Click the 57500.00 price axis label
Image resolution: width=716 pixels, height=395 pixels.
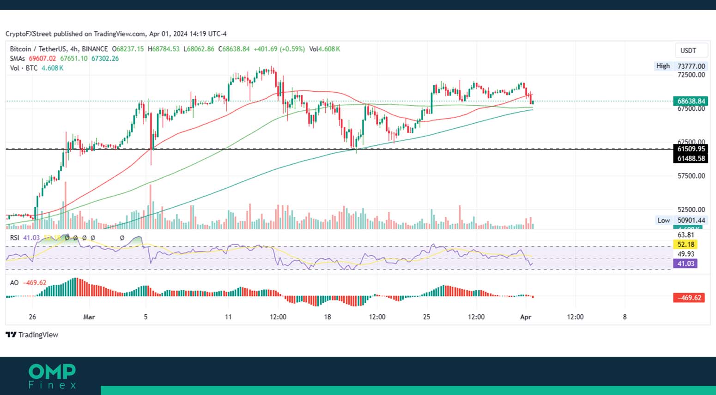691,176
